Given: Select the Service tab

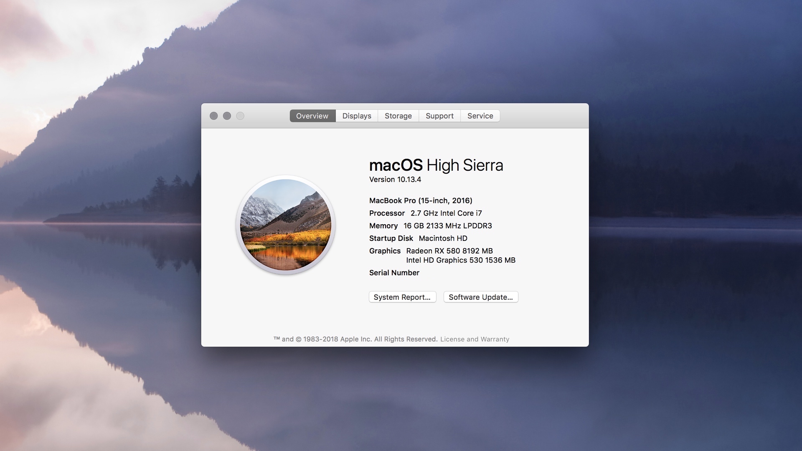Looking at the screenshot, I should 480,116.
